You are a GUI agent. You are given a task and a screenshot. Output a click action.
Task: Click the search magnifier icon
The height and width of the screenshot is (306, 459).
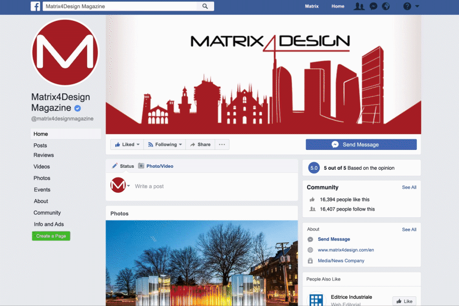(205, 6)
